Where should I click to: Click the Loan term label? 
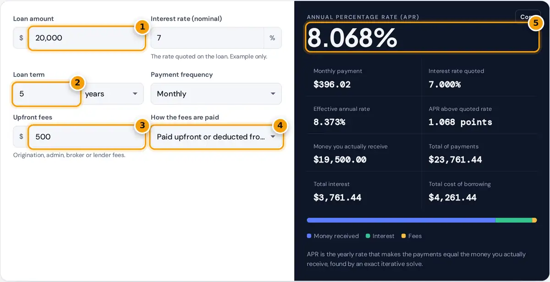click(x=29, y=75)
